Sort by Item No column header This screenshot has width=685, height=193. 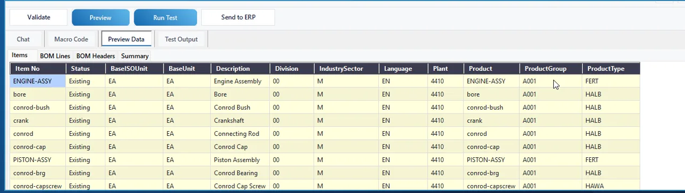[38, 69]
